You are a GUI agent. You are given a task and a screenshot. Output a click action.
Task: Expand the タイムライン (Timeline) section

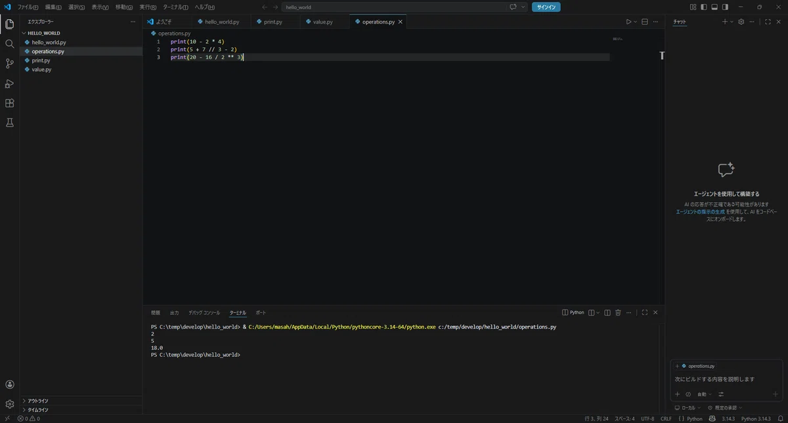tap(81, 409)
